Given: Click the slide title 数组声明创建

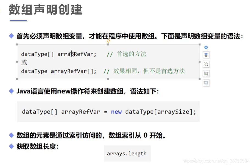Looking at the screenshot, I should (46, 10).
